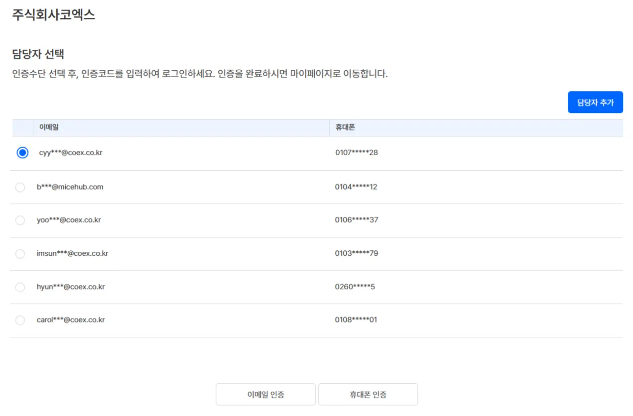Click the 이메일 column header
This screenshot has height=416, width=633.
coord(181,127)
